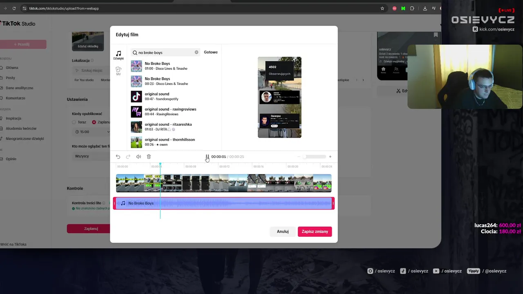Open the 15:00 time dropdown
Screen dimensions: 523x294
92,132
